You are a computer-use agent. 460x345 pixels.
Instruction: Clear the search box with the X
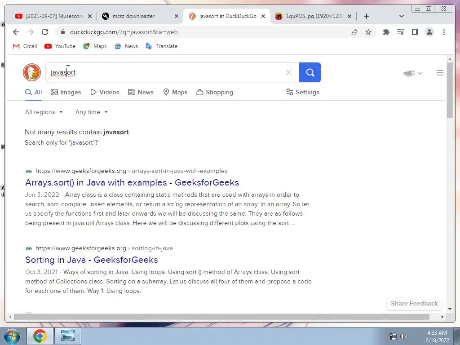coord(288,72)
